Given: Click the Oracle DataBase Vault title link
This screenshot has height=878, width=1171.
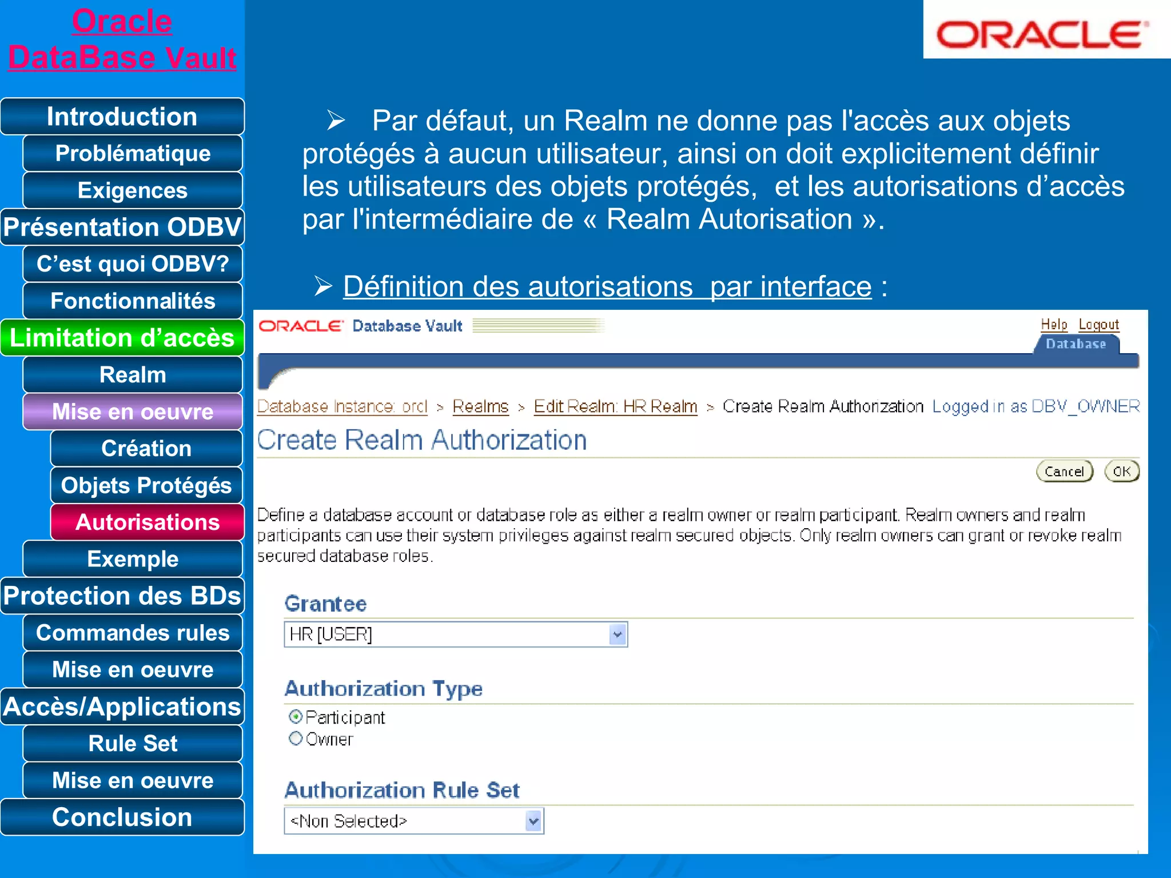Looking at the screenshot, I should 122,39.
